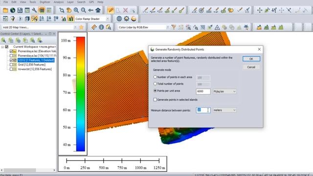Toggle the hill shading percent icon
The height and width of the screenshot is (176, 313).
tap(34, 19)
